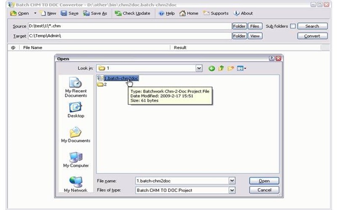Expand the Files of type dropdown

(x=232, y=190)
